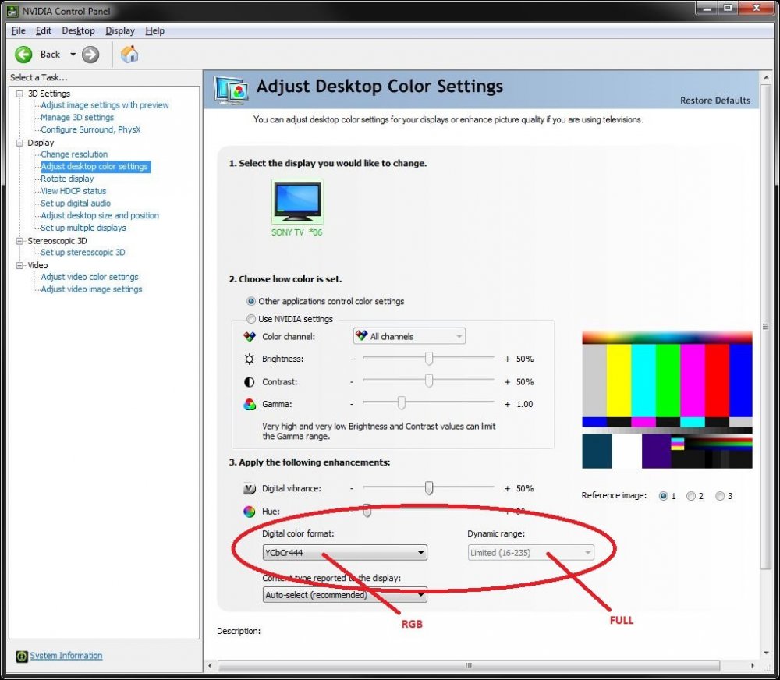Open the Back history dropdown arrow

(x=73, y=55)
